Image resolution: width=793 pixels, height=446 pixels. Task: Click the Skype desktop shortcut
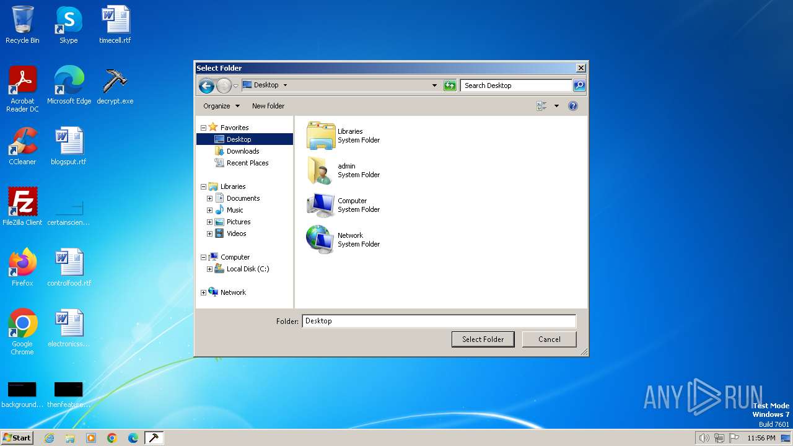(x=69, y=25)
